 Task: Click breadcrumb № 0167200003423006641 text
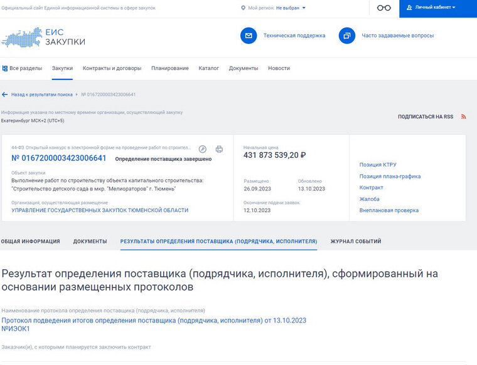point(109,95)
